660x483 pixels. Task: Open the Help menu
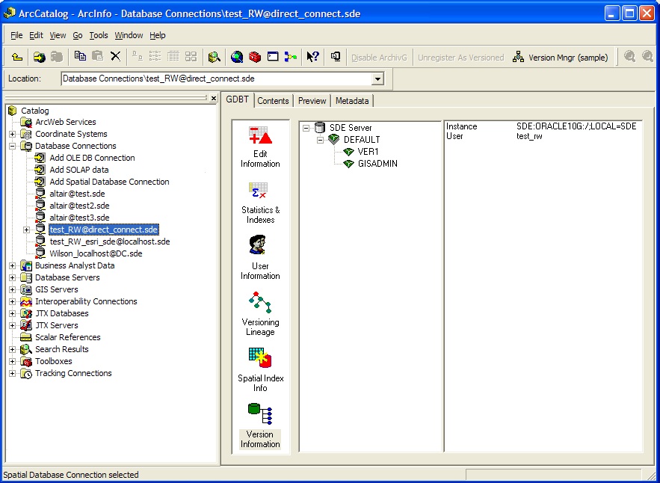[158, 35]
